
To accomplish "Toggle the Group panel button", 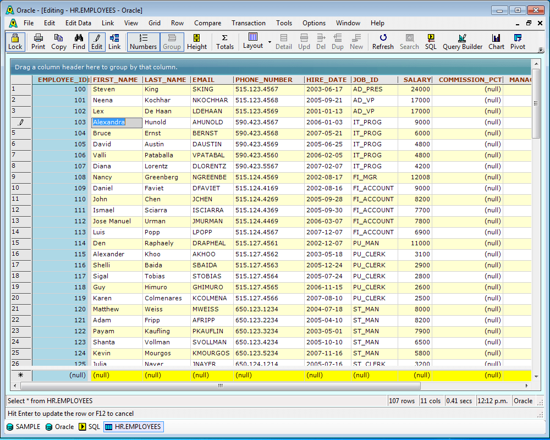I will pyautogui.click(x=172, y=42).
